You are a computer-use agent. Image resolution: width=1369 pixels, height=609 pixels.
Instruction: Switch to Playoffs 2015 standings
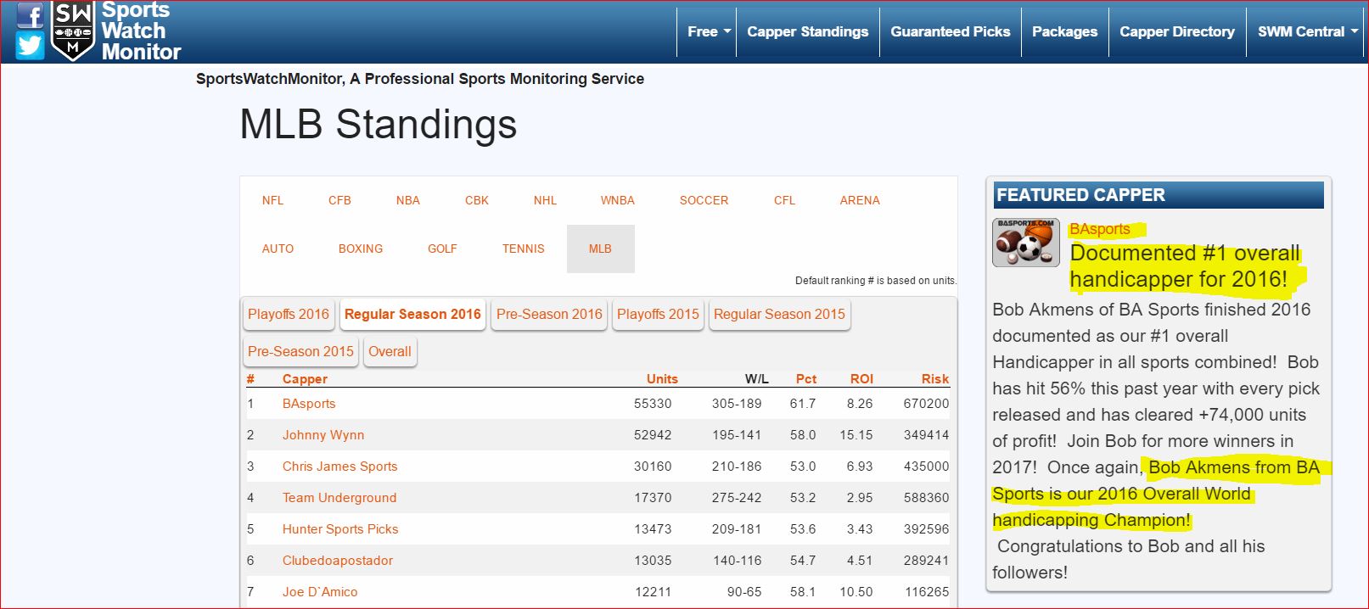point(658,314)
